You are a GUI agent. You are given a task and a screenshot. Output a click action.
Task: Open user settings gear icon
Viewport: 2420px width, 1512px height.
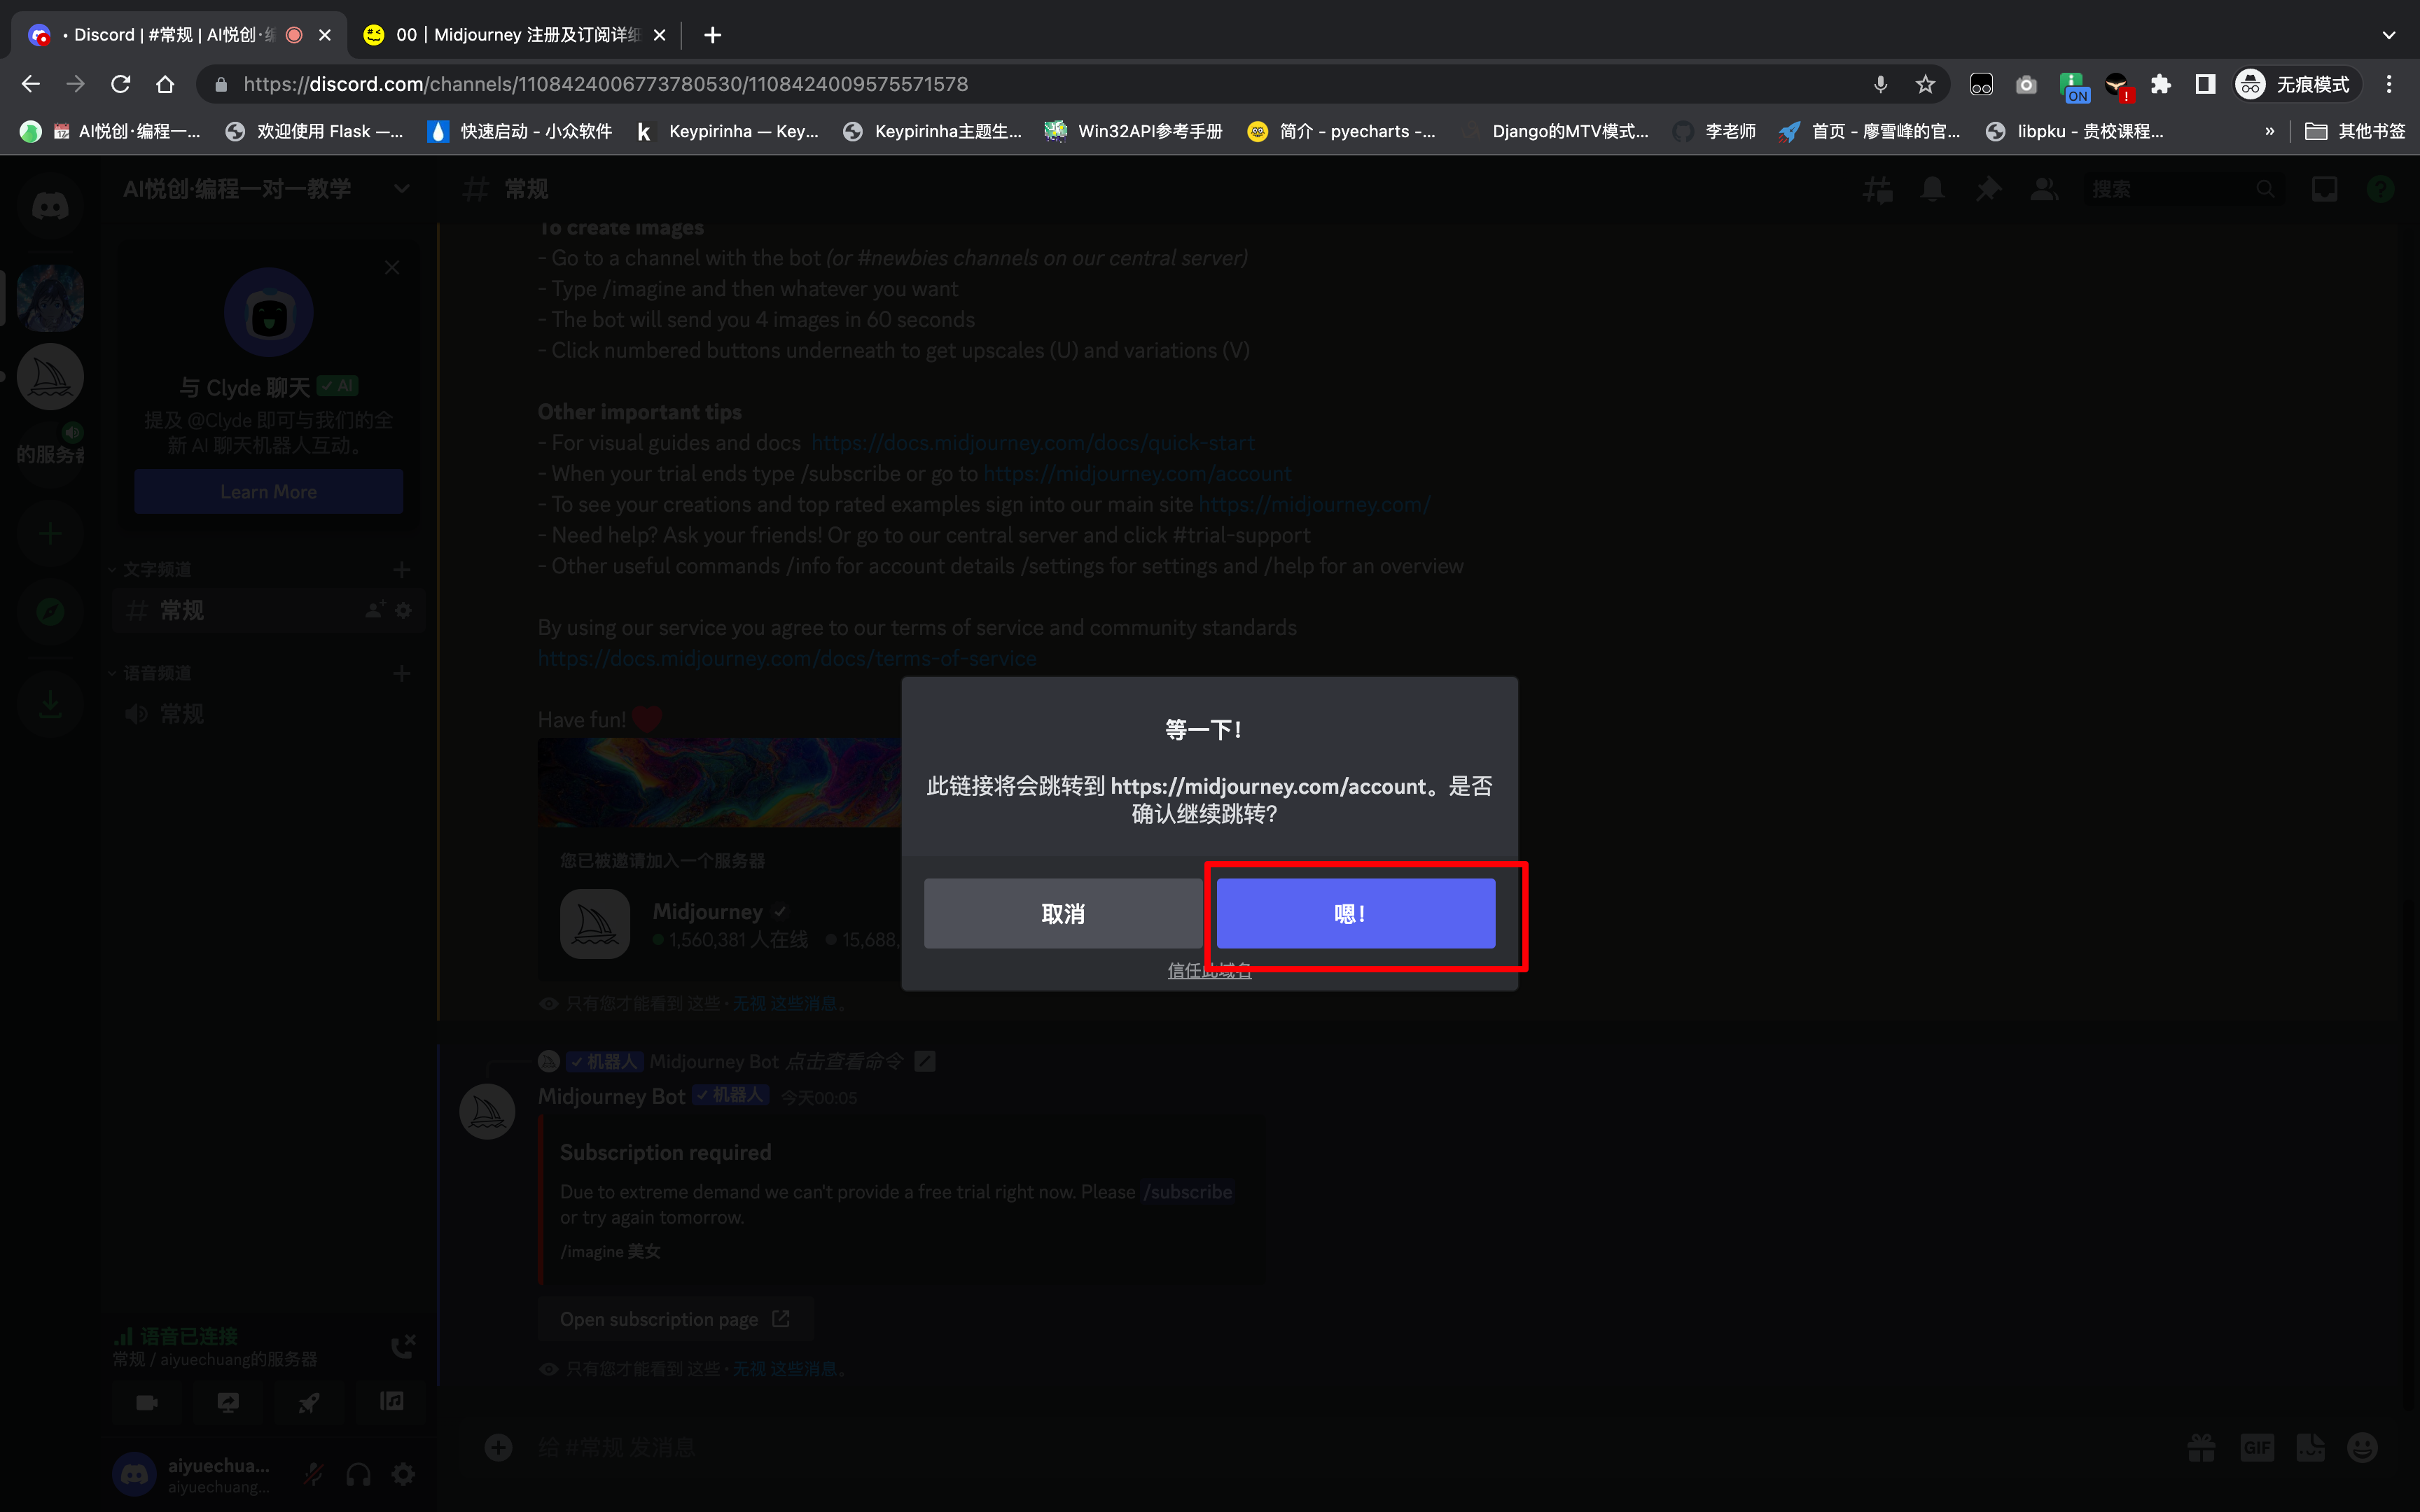click(403, 1474)
